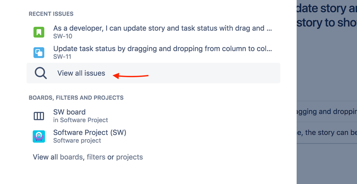Select the View all issues option
Screen dimensions: 357x184
(x=153, y=73)
